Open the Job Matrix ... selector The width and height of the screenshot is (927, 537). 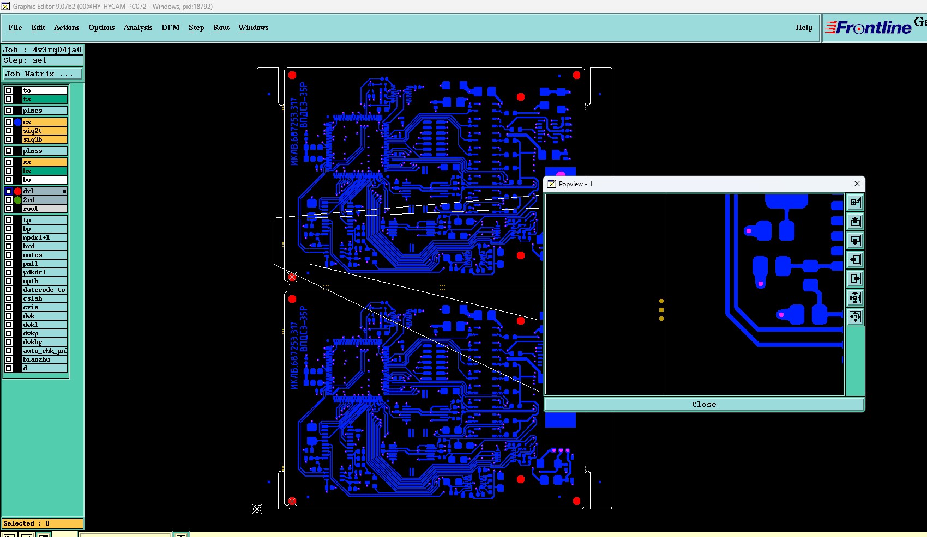43,74
